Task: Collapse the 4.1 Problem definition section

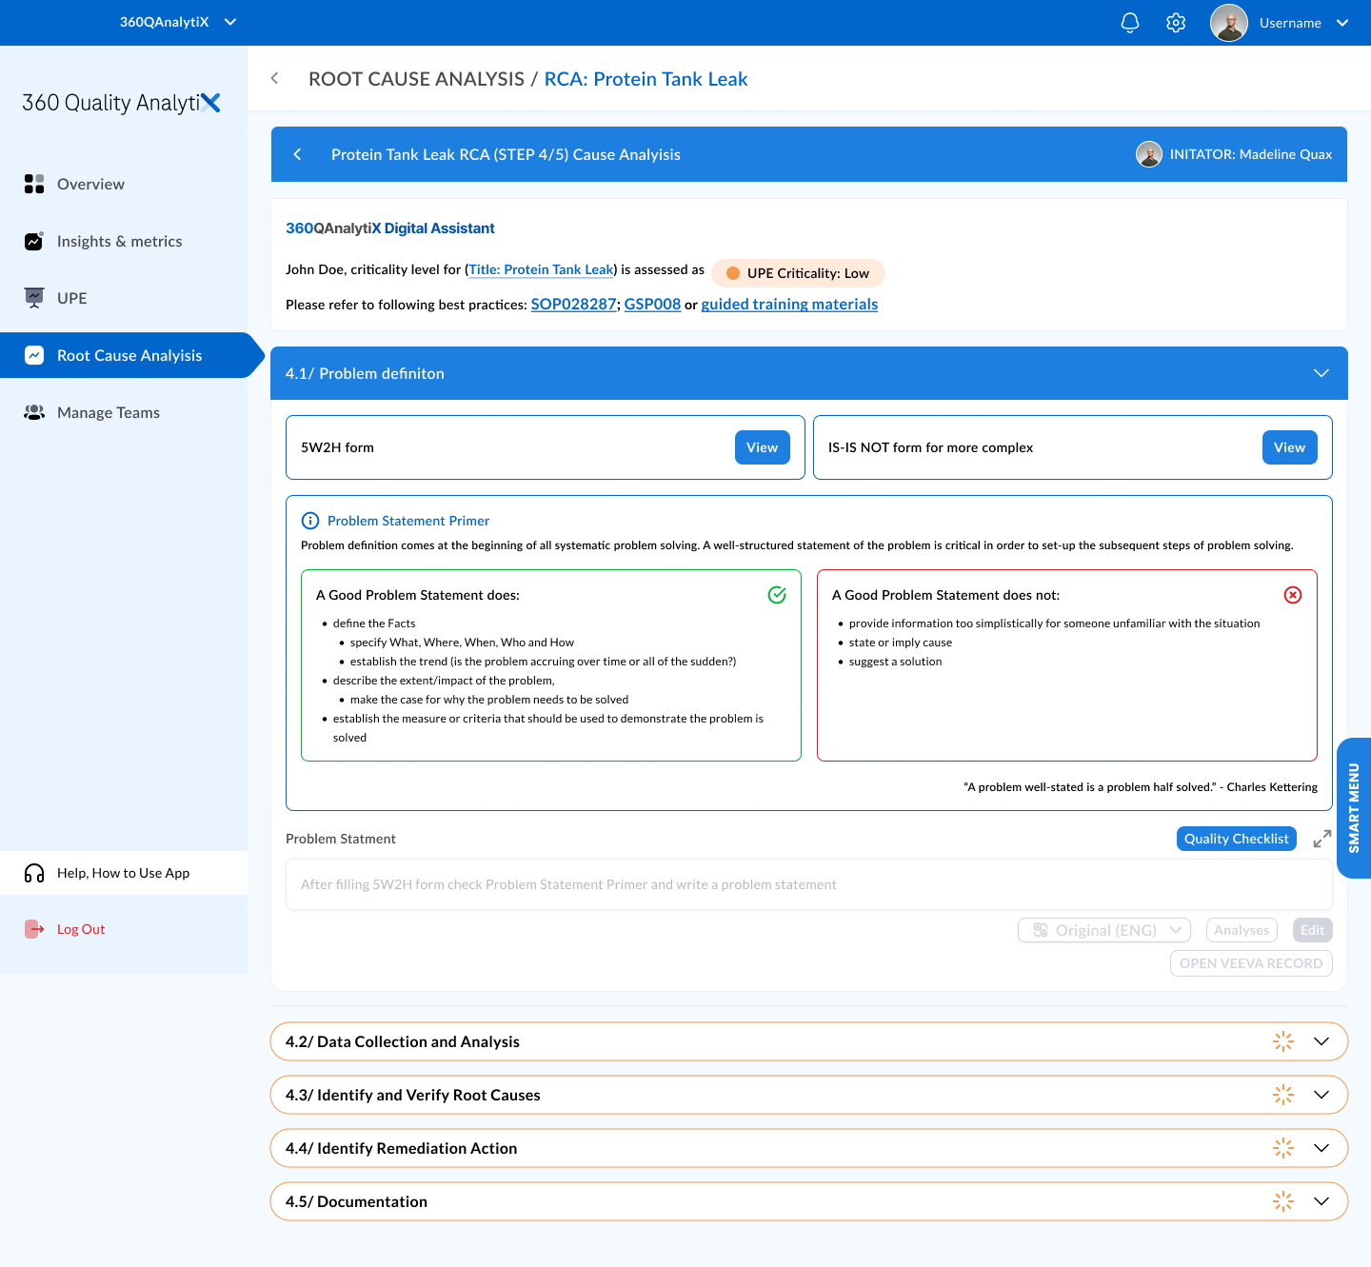Action: pos(1321,373)
